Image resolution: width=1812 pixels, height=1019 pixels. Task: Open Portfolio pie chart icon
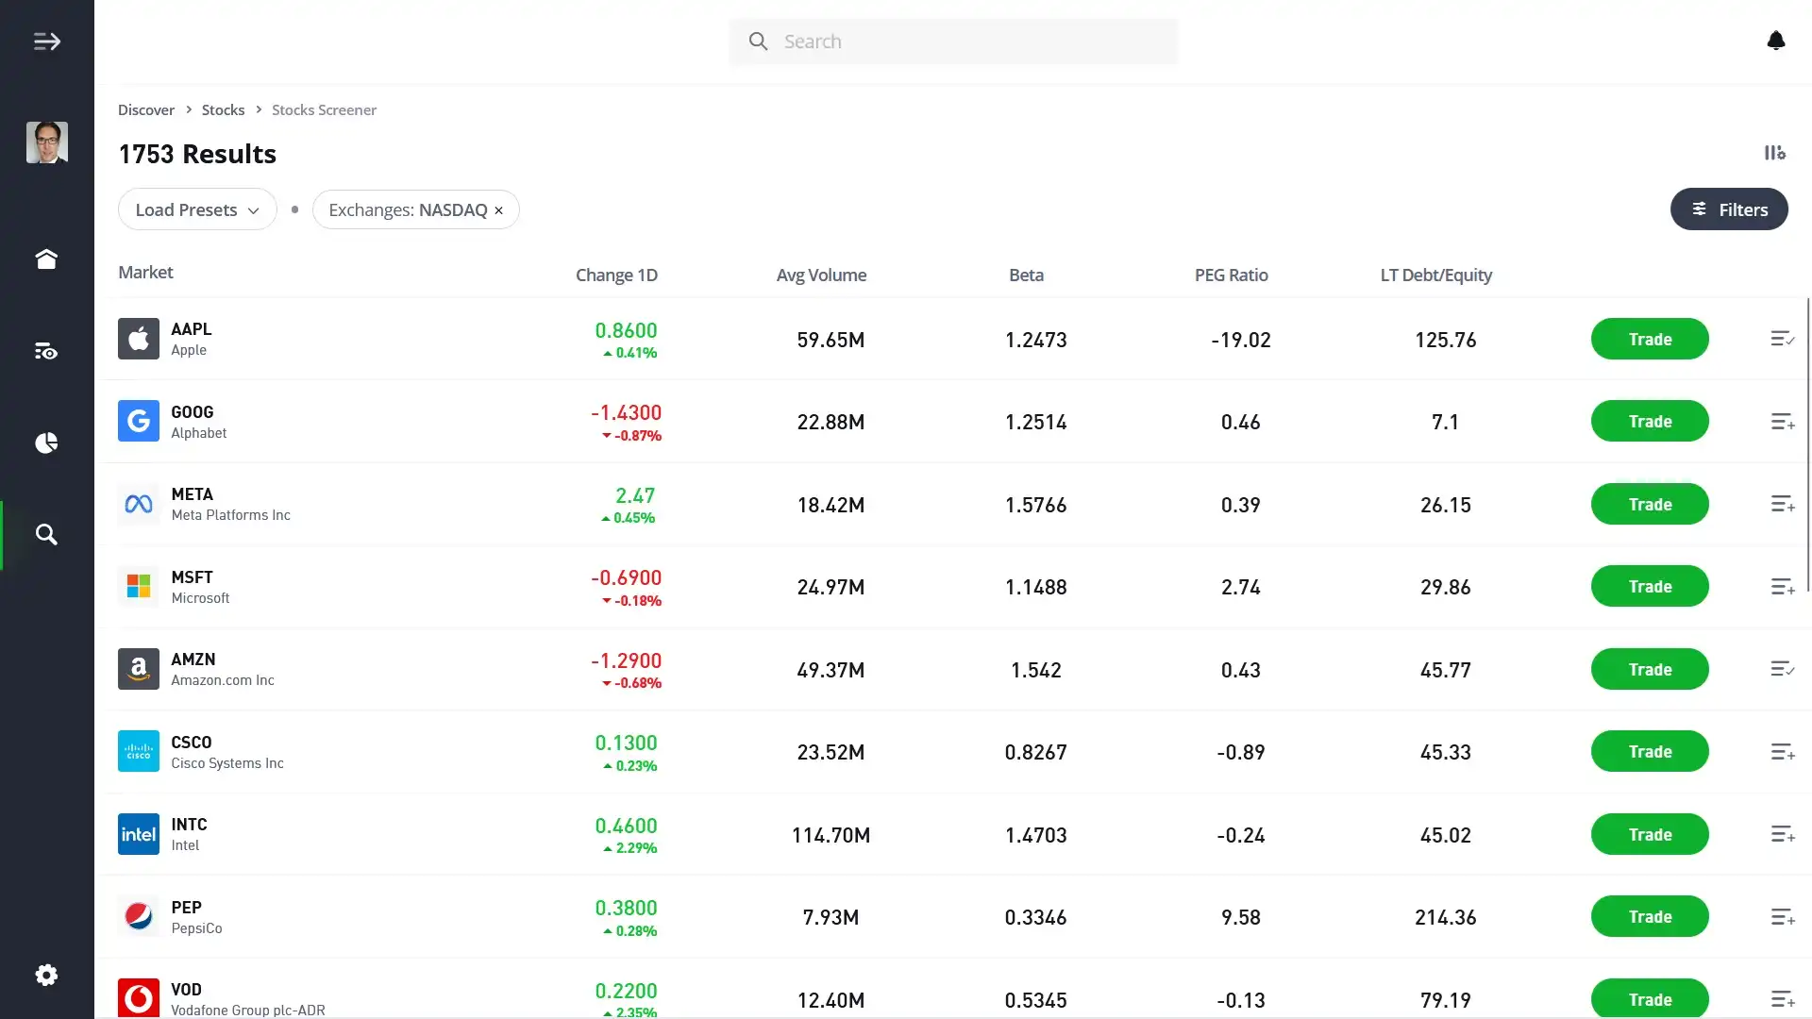[46, 443]
